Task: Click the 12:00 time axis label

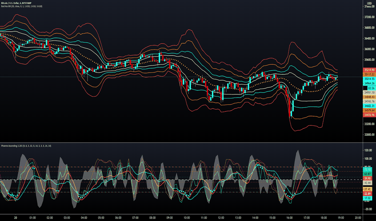Action: [x=221, y=218]
